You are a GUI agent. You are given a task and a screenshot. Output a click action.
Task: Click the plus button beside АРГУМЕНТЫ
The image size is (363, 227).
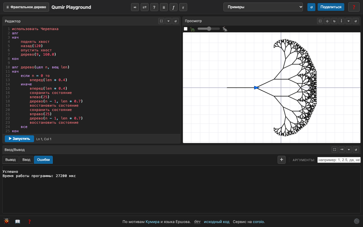pos(282,160)
